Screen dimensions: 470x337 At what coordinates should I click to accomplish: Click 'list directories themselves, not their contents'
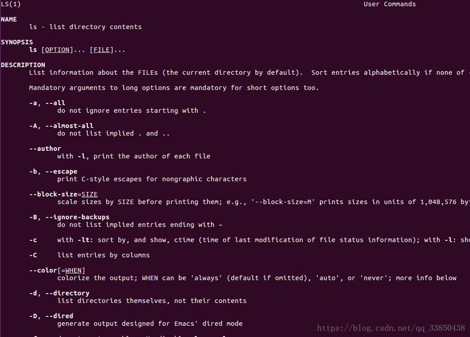click(x=152, y=301)
